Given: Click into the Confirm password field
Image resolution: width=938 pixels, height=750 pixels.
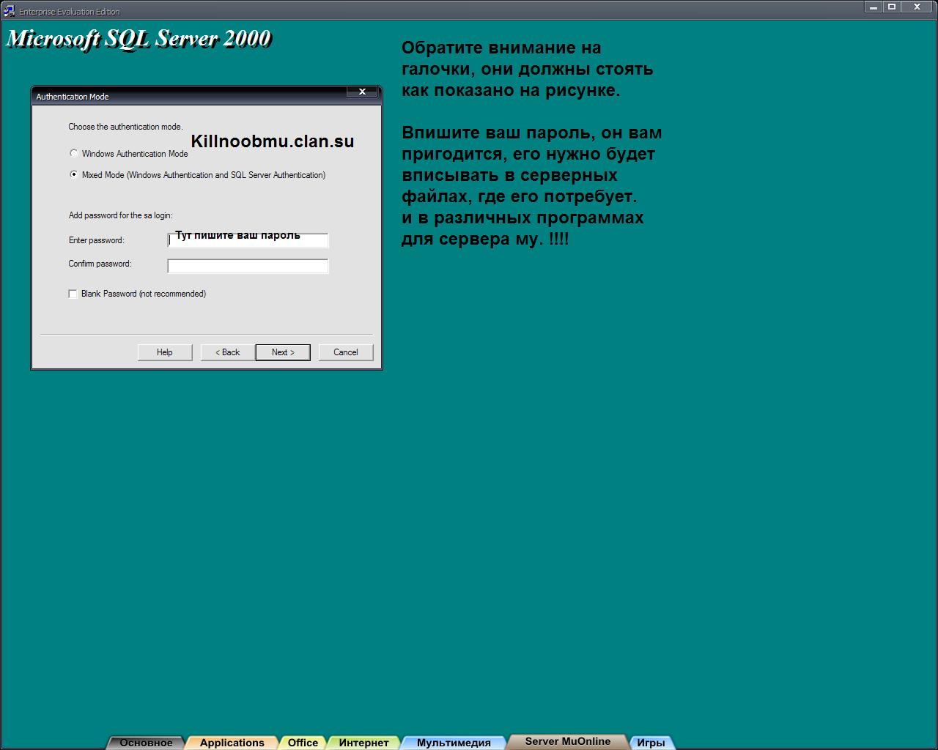Looking at the screenshot, I should 248,267.
